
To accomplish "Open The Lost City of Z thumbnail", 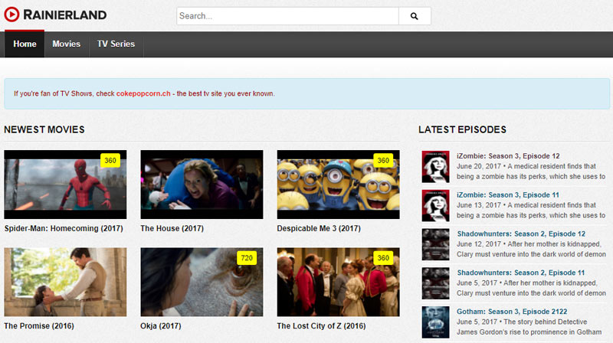I will click(338, 282).
